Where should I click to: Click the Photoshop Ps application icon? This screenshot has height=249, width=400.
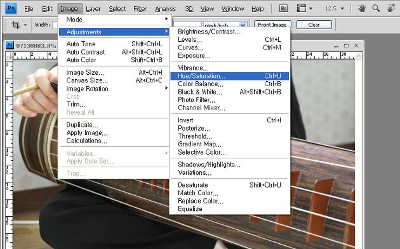[11, 8]
